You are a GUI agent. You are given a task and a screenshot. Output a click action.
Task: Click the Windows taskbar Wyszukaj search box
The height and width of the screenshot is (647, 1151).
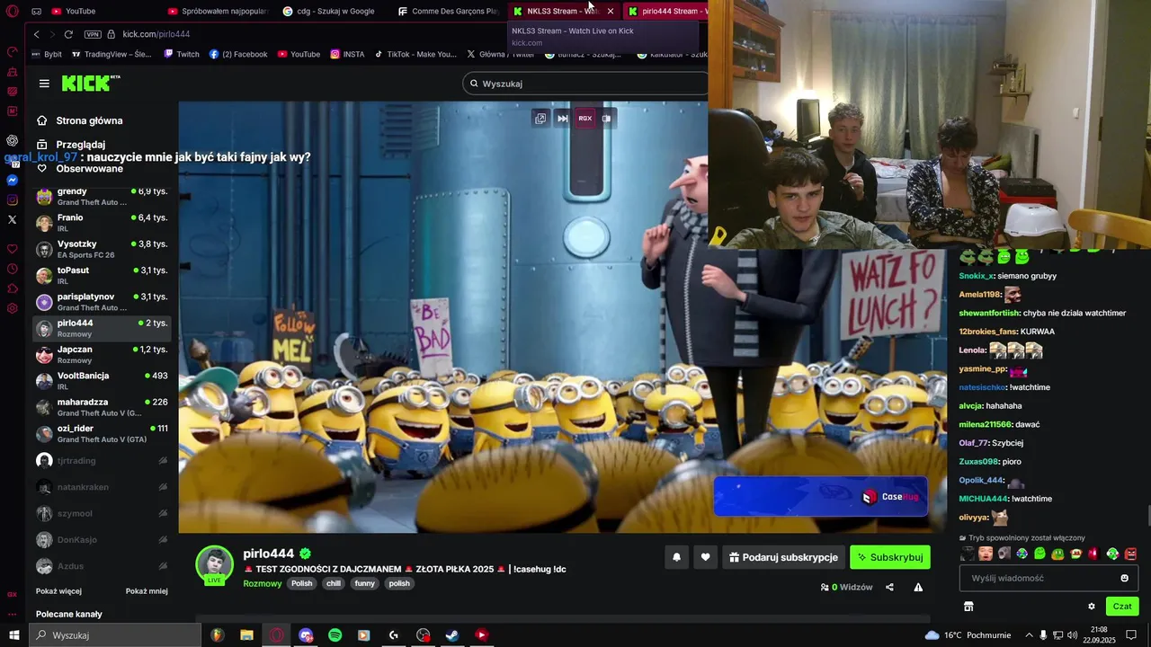point(115,635)
